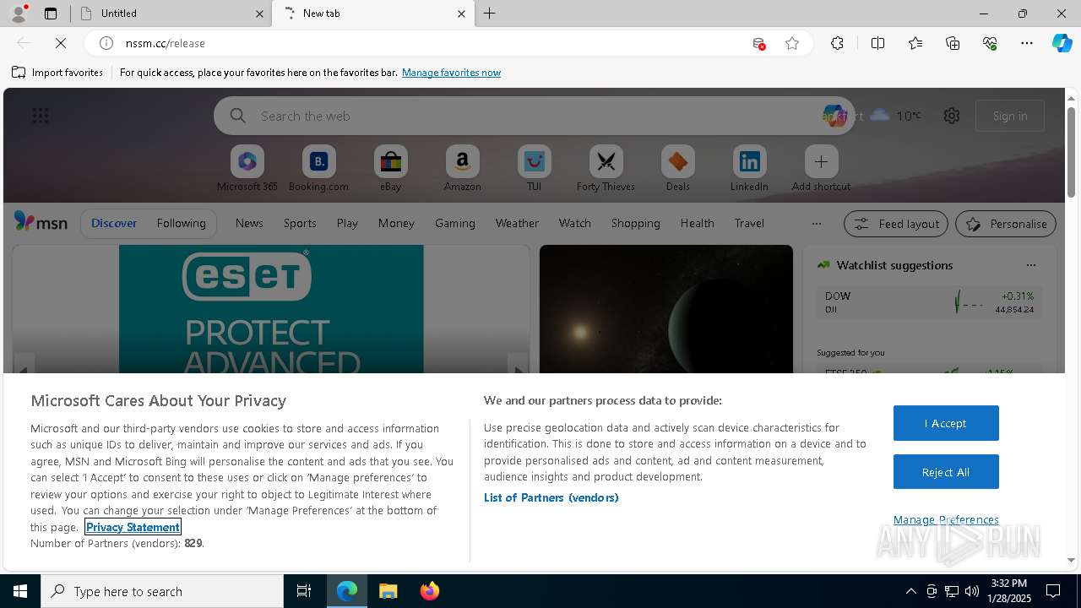Open the Gaming category

pos(455,223)
